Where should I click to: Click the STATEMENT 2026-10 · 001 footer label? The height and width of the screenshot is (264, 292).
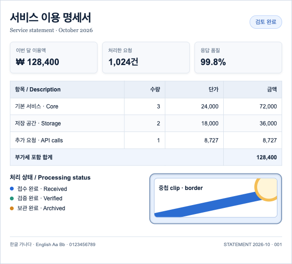coord(253,244)
